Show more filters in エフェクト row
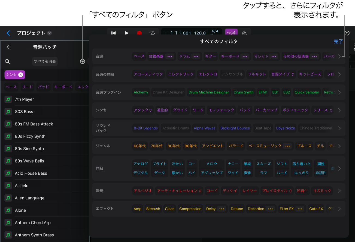The height and width of the screenshot is (242, 355). click(339, 209)
